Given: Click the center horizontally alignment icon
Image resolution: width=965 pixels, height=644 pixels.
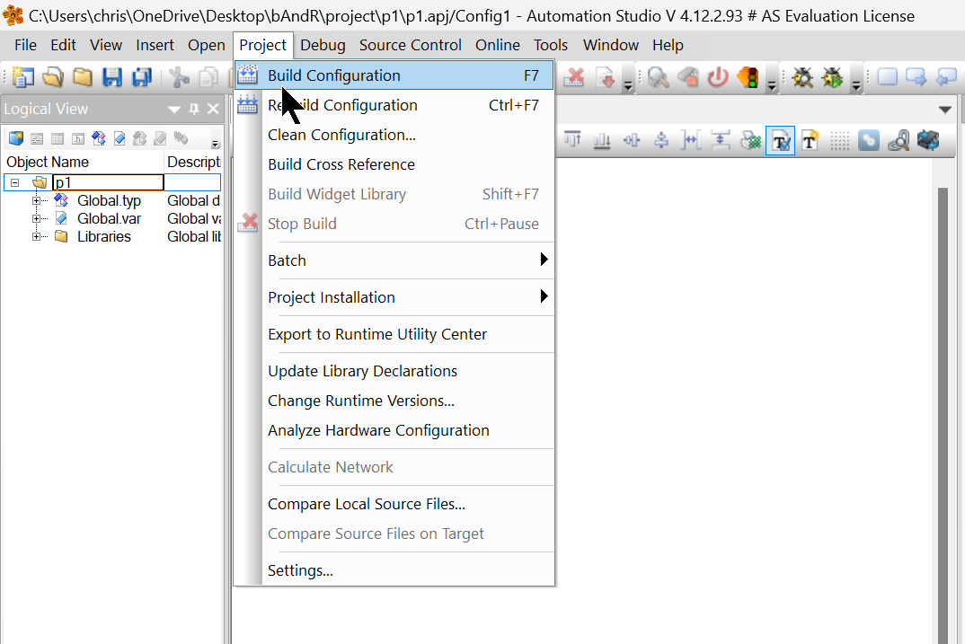Looking at the screenshot, I should 632,141.
